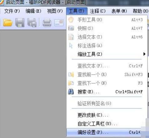The width and height of the screenshot is (149, 138).
Task: Choose 查找下一个(N) menu entry
Action: click(107, 83)
